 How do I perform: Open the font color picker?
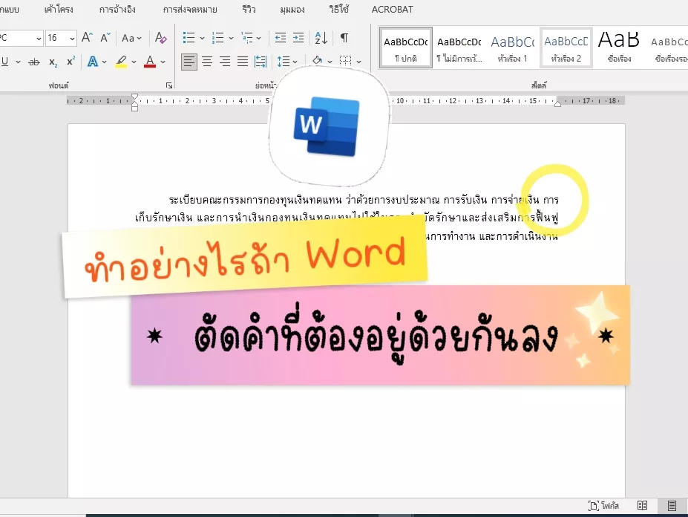[163, 62]
